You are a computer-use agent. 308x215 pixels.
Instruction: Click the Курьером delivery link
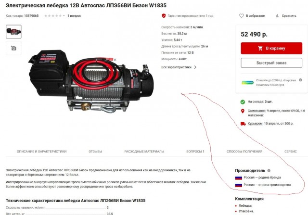(x=255, y=124)
